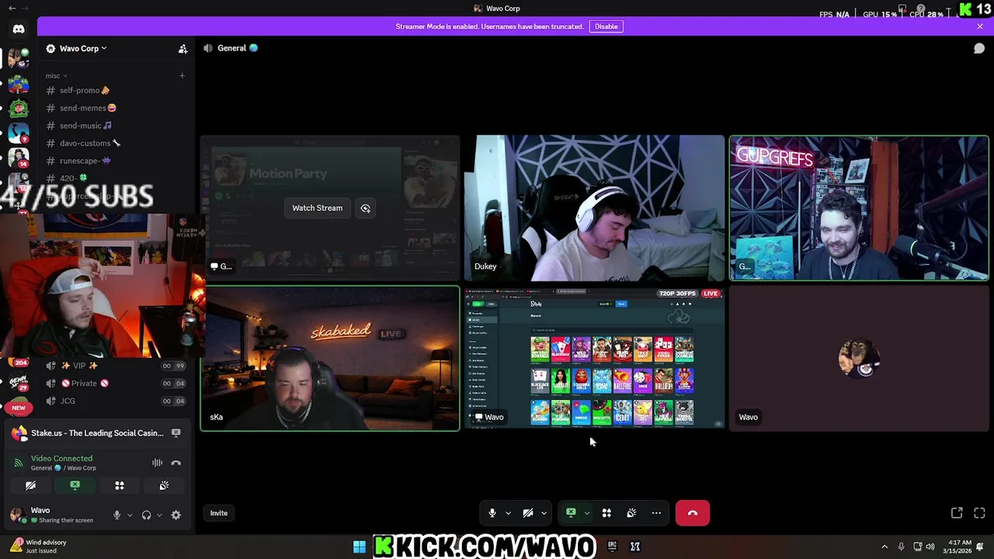The height and width of the screenshot is (559, 994).
Task: Show hidden system tray icons
Action: tap(885, 547)
